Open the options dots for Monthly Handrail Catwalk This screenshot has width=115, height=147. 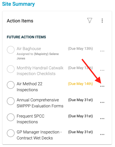pyautogui.click(x=102, y=70)
